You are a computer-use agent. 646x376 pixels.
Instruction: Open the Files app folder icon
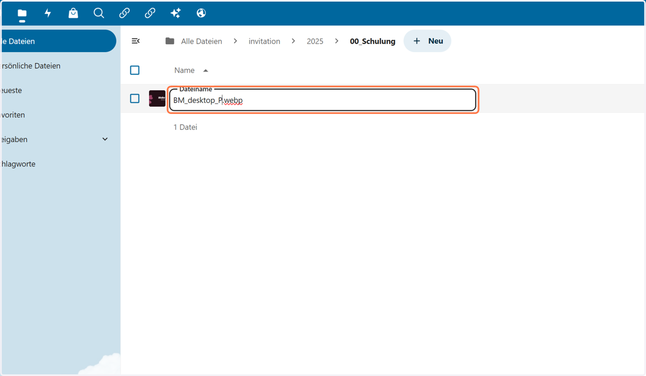(22, 13)
